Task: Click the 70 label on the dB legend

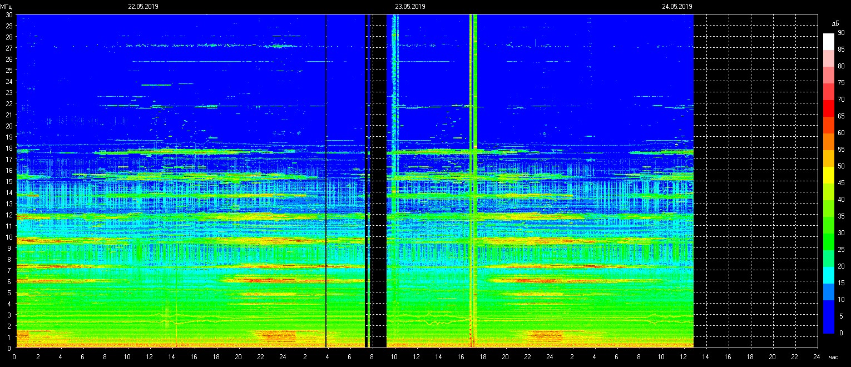Action: point(841,100)
